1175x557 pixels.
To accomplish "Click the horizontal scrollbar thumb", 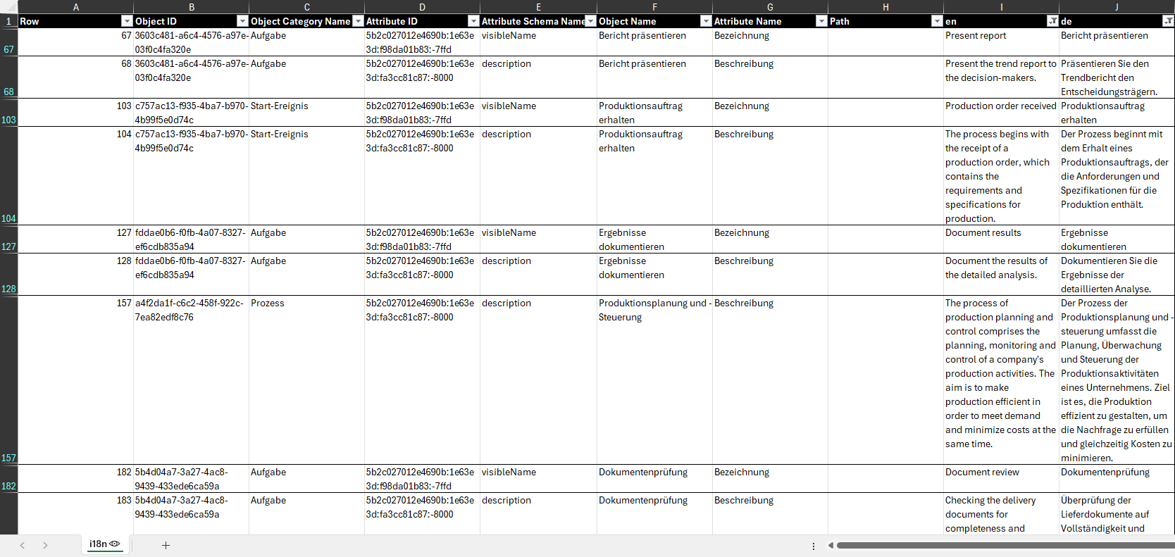I will 1005,545.
